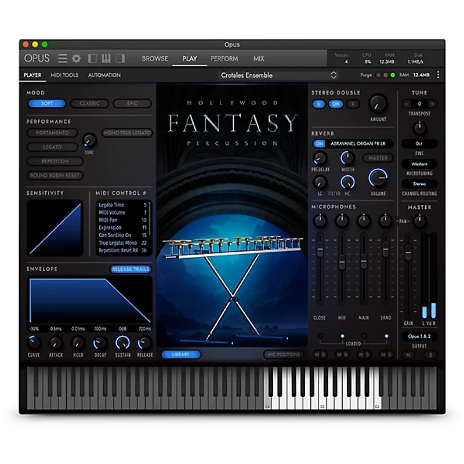Adjust the Close microphone pan knob
464x464 pixels.
pos(320,221)
